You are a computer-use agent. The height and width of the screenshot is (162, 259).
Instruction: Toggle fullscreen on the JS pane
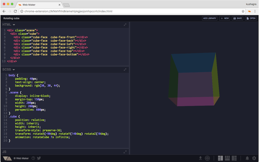125,152
